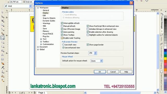
Task: Uncheck Interruptible refresh checkbox
Action: [62, 23]
